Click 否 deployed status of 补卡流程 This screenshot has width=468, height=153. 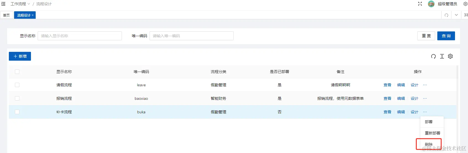coord(279,112)
